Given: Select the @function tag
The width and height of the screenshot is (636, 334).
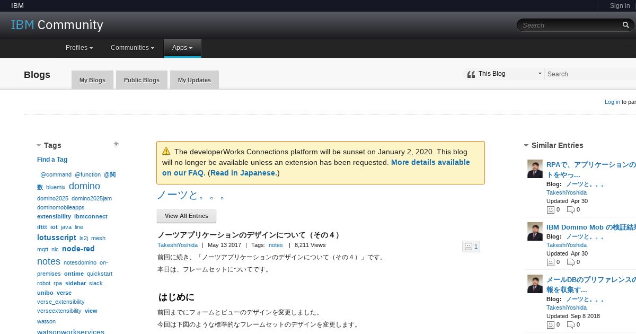Looking at the screenshot, I should [87, 174].
